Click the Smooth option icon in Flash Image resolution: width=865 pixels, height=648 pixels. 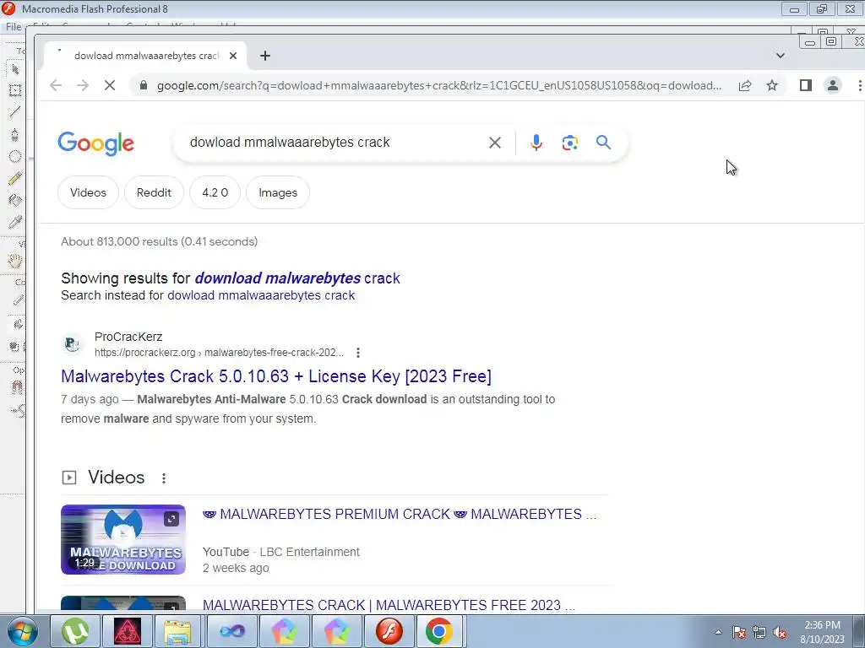[19, 411]
